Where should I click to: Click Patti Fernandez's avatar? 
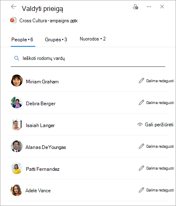tap(17, 168)
